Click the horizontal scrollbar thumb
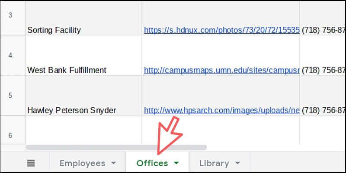 click(x=116, y=147)
